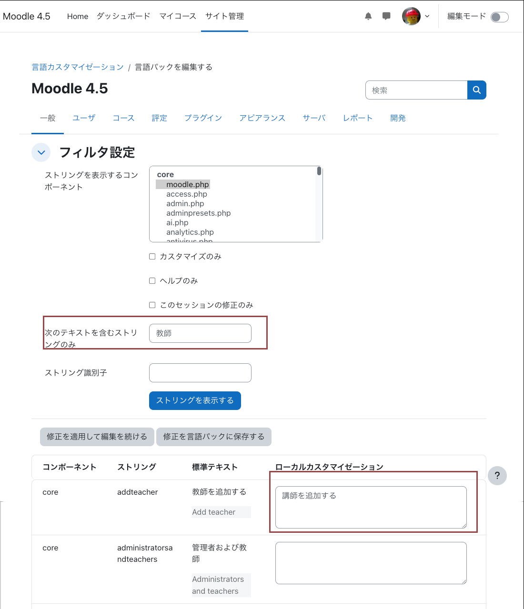Click the administratorsandteachers customization textarea

point(371,563)
